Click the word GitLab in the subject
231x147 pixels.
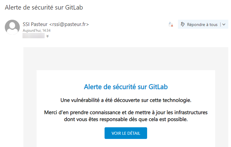point(73,7)
